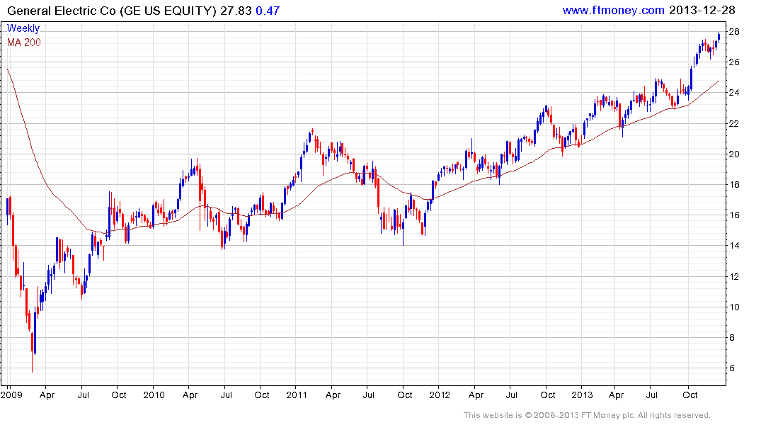The image size is (761, 425).
Task: Click the 14 y-axis price label
Action: click(x=734, y=246)
